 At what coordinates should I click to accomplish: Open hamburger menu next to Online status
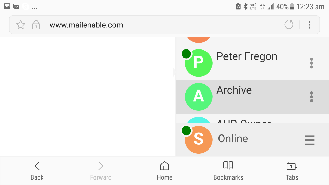pos(310,140)
